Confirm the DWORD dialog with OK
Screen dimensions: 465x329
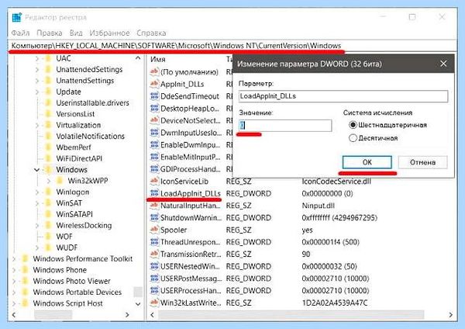367,162
